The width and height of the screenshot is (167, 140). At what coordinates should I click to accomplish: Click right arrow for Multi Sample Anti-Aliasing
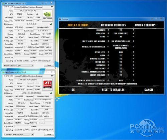pos(134,41)
